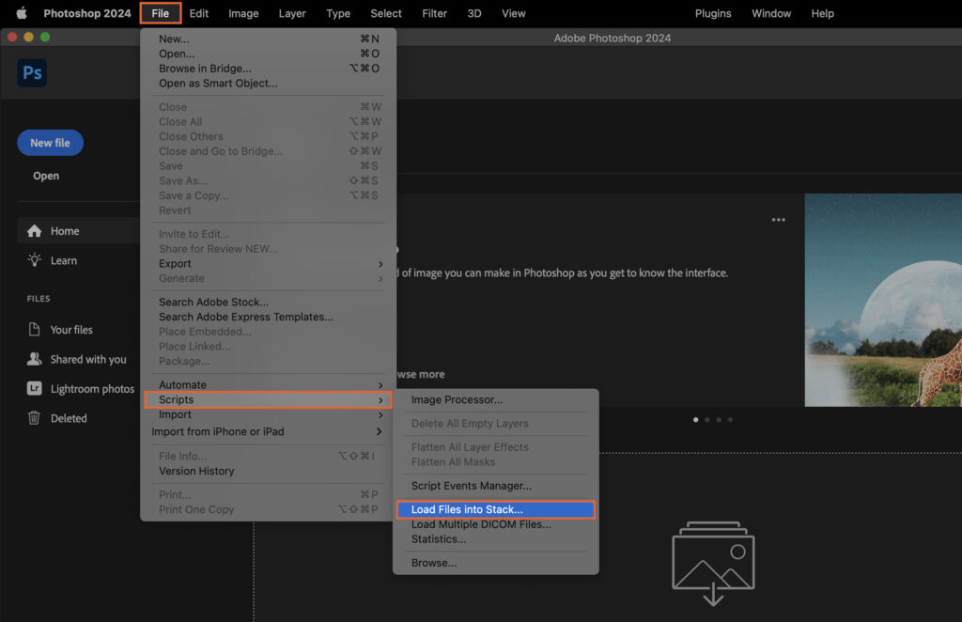Image resolution: width=962 pixels, height=622 pixels.
Task: Click the ellipsis options icon above the carousel
Action: point(778,220)
